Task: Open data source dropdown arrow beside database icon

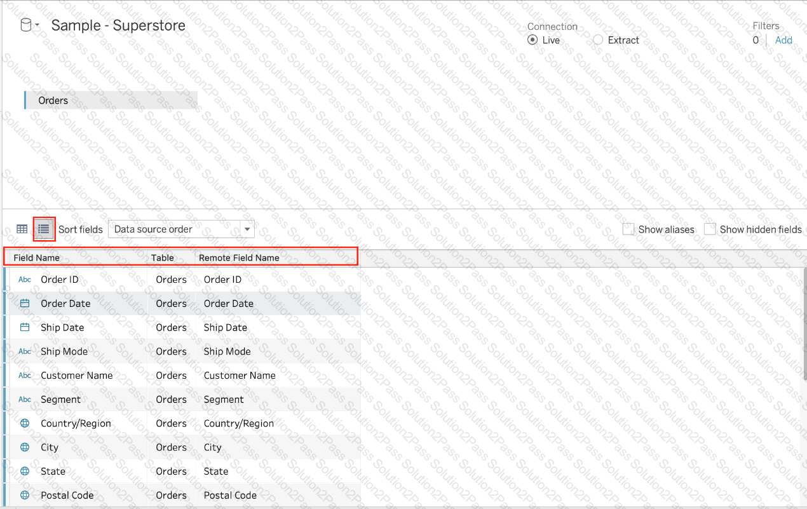Action: pos(37,25)
